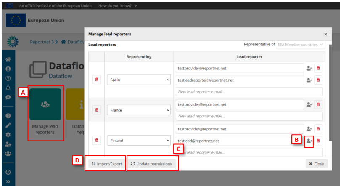Screen dimensions: 341x186
Task: Click the logout power icon in sidebar
Action: point(8,172)
